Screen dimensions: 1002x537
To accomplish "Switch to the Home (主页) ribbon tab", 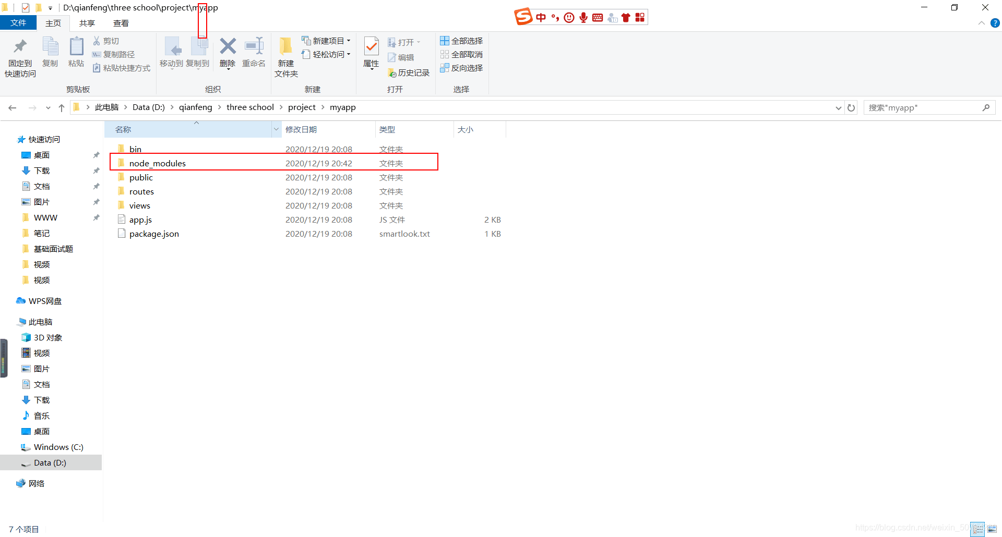I will coord(53,23).
